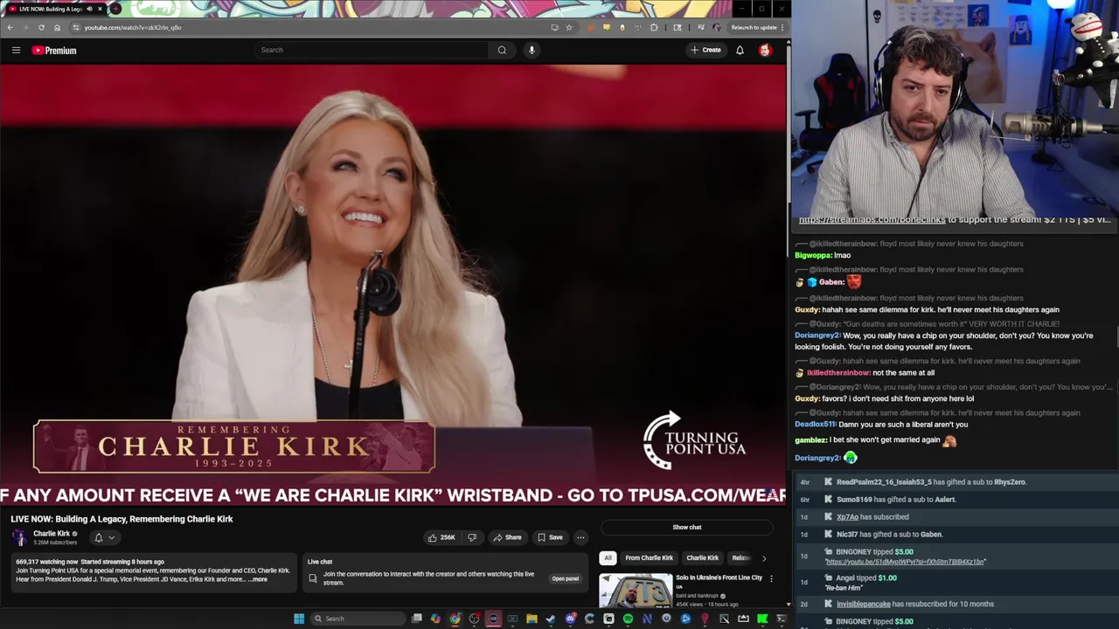Open File Explorer from the taskbar
Viewport: 1119px width, 629px height.
(x=532, y=619)
